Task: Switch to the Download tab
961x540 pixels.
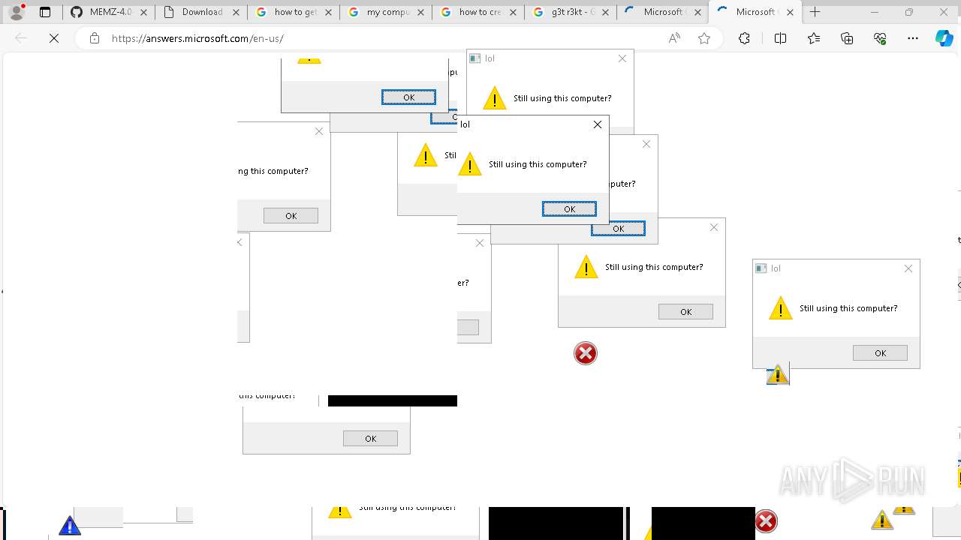Action: 200,12
